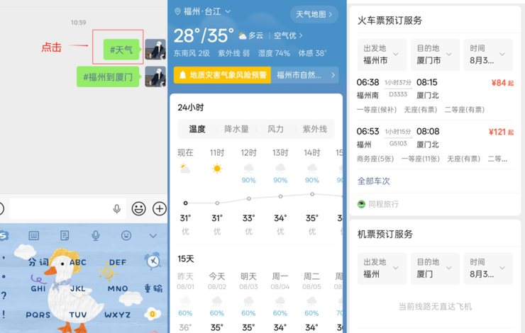Open the emoji picker next to message field
Screen dimensions: 525x333
pyautogui.click(x=139, y=208)
